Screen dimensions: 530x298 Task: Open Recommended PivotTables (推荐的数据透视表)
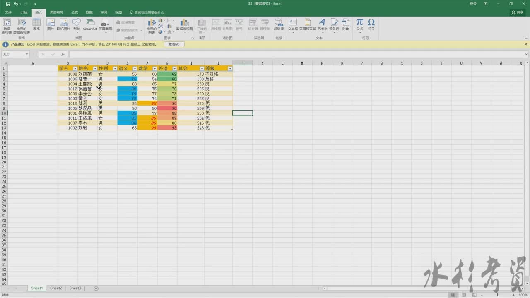(x=22, y=26)
